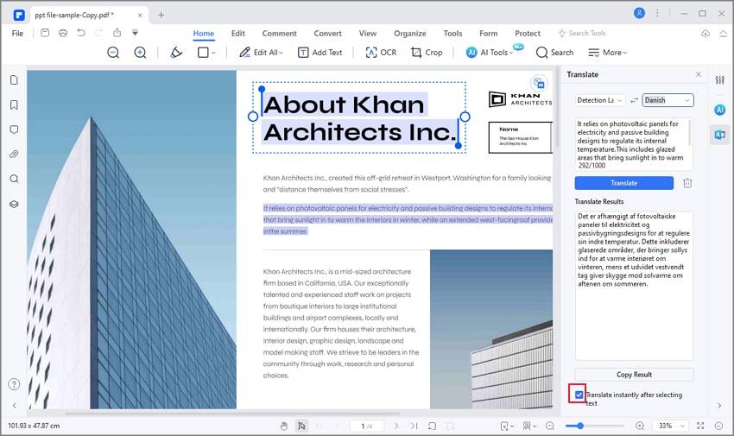Expand the More menu

point(607,53)
